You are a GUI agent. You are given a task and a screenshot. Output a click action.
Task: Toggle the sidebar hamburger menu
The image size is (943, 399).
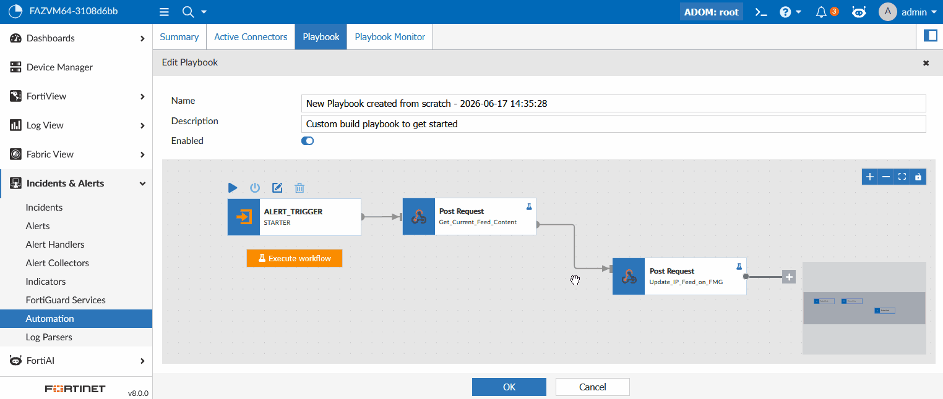[164, 12]
